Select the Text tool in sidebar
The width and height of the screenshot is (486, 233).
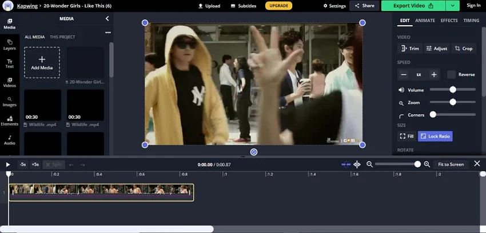point(10,64)
